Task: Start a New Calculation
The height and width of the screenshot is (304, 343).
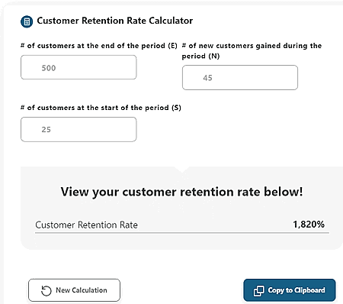Action: point(74,290)
